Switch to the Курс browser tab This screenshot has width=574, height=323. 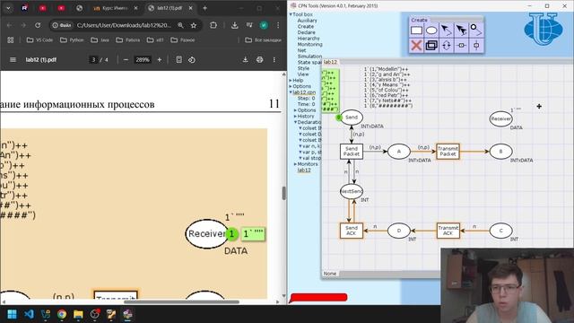(115, 8)
